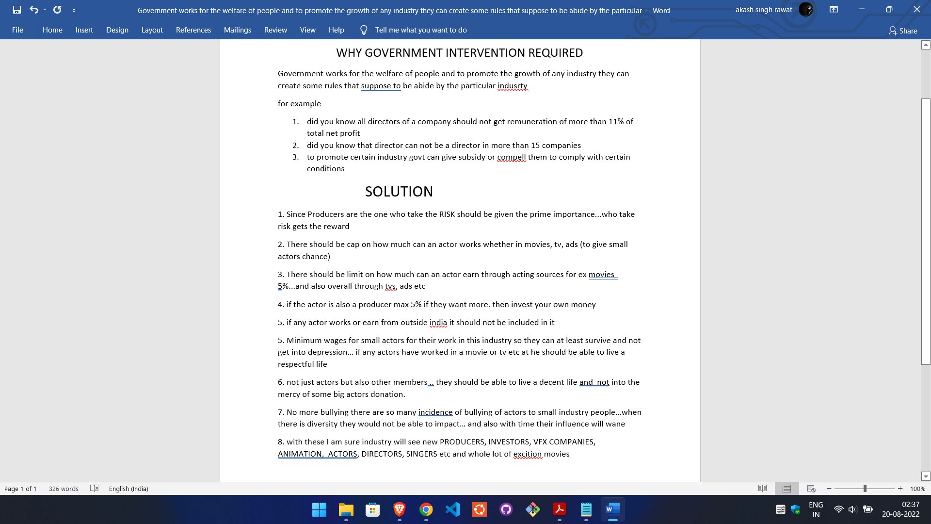Click the vertical scrollbar down arrow
931x524 pixels.
pos(926,476)
